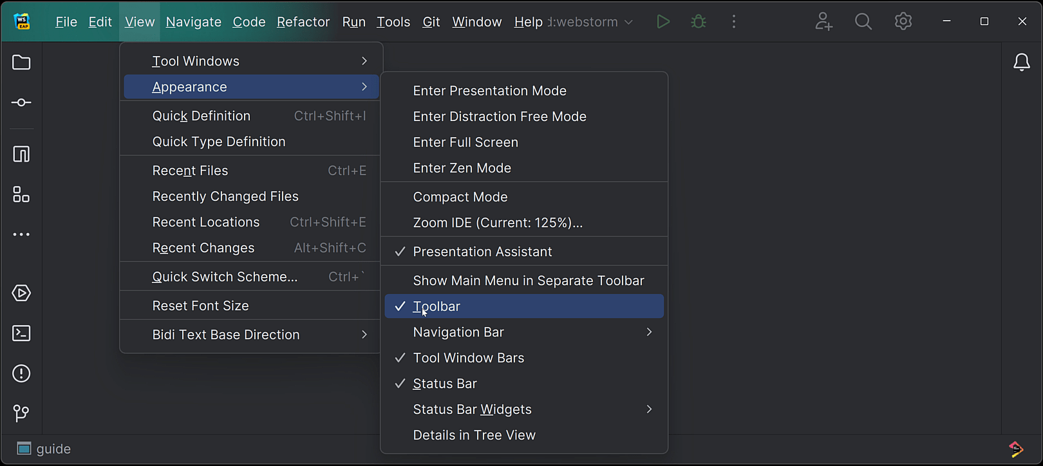Open the Git branches tool window icon

21,413
